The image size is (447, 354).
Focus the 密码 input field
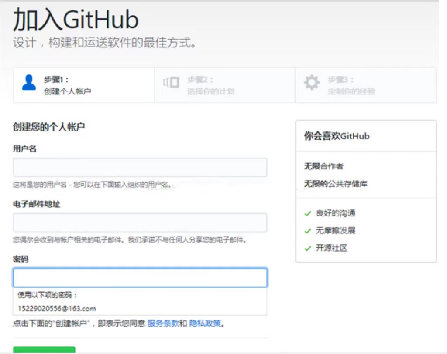pyautogui.click(x=140, y=277)
